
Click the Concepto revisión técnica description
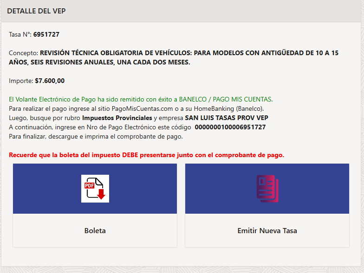[x=174, y=57]
